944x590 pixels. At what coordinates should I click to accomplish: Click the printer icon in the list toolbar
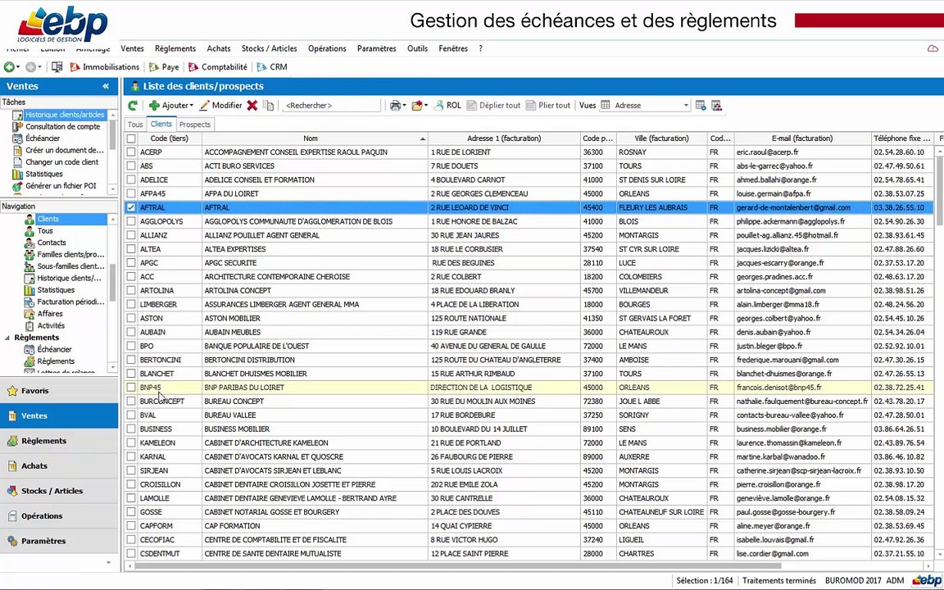tap(395, 106)
